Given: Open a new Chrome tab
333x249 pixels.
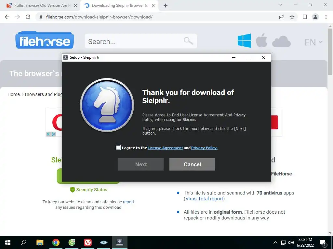Looking at the screenshot, I should click(x=166, y=6).
